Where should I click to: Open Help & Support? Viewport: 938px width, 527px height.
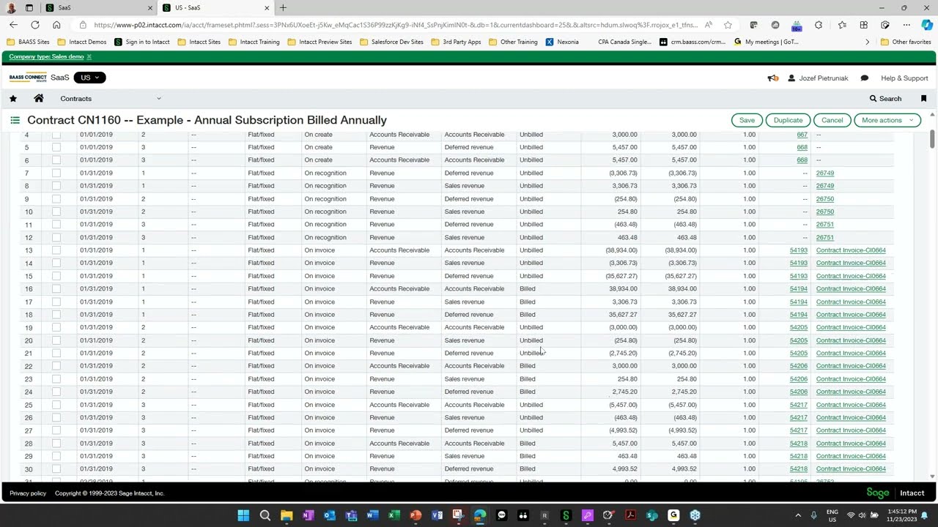(x=904, y=78)
